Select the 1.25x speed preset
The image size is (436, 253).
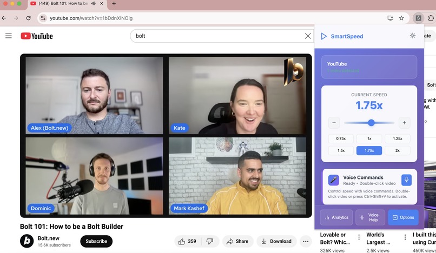[398, 138]
